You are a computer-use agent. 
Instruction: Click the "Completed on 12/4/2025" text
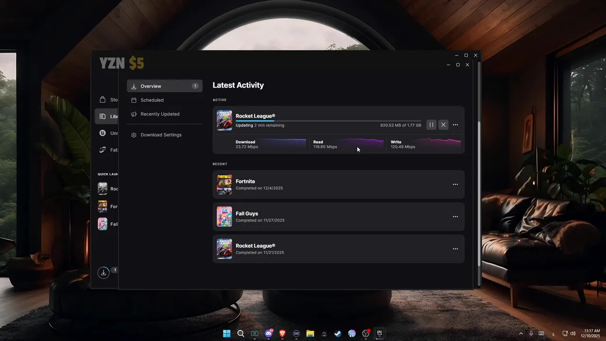(x=259, y=188)
